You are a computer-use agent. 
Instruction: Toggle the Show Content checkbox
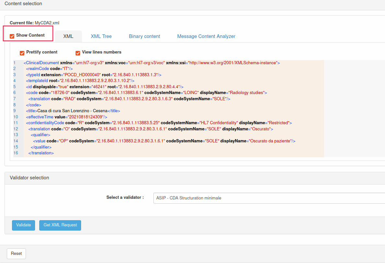tap(12, 36)
